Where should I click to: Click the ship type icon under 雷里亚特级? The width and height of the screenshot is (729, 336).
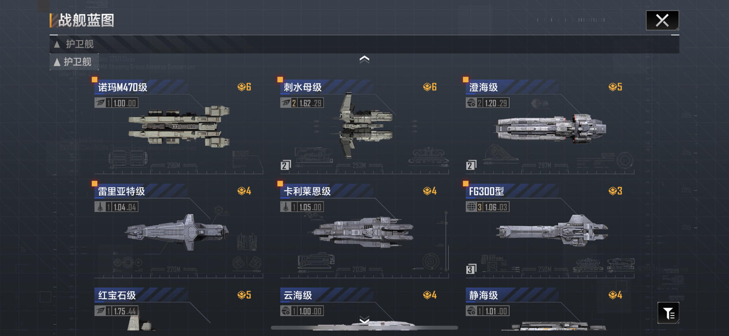point(100,207)
